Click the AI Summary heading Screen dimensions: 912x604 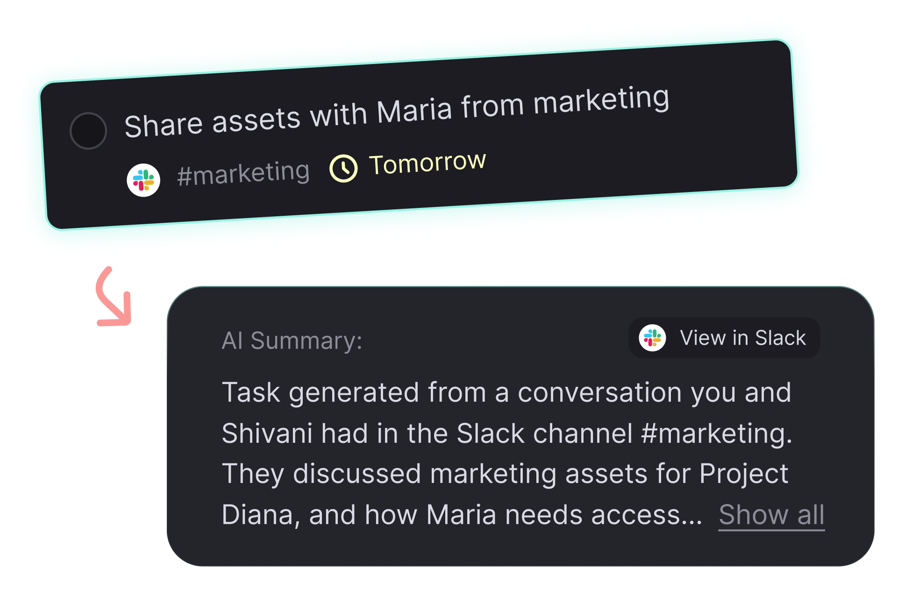(292, 341)
